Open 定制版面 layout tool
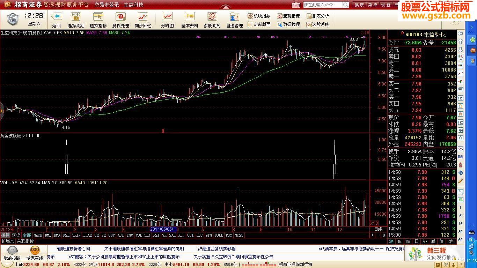This screenshot has width=477, height=268. pyautogui.click(x=259, y=24)
